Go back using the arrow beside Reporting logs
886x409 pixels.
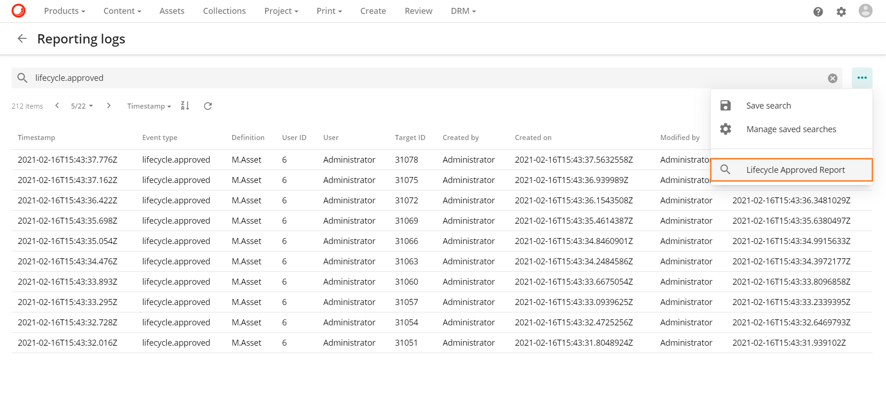pos(22,39)
